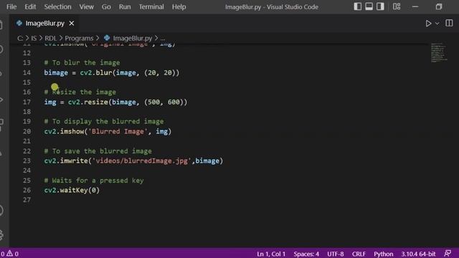Toggle the primary side bar layout icon
This screenshot has width=459, height=258.
(x=357, y=6)
